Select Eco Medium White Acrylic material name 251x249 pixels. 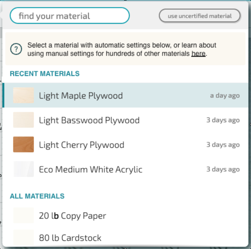tap(91, 170)
